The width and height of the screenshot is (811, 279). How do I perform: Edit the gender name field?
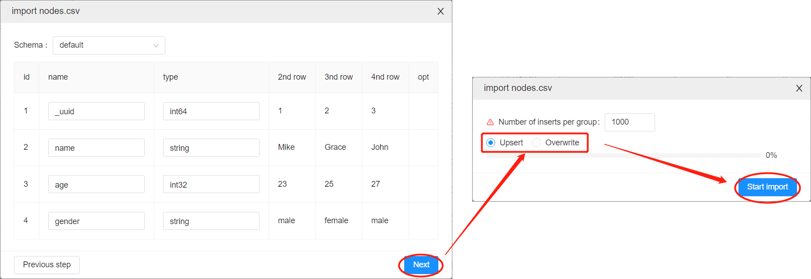point(96,221)
